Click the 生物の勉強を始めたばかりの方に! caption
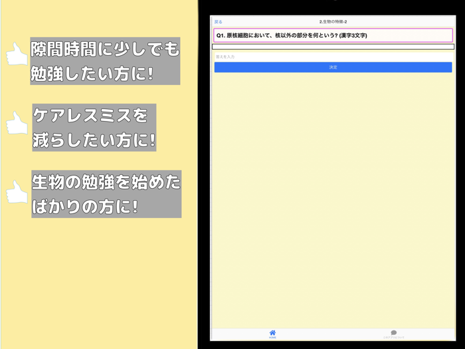Image resolution: width=465 pixels, height=349 pixels. pyautogui.click(x=106, y=194)
